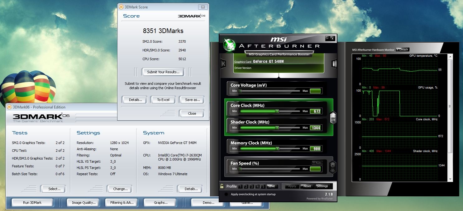Click the Core Clock value field 672
The width and height of the screenshot is (463, 211).
coord(315,111)
